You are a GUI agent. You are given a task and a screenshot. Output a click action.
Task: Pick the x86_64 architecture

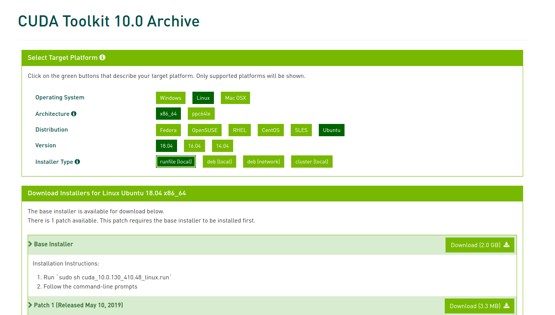[x=168, y=114]
